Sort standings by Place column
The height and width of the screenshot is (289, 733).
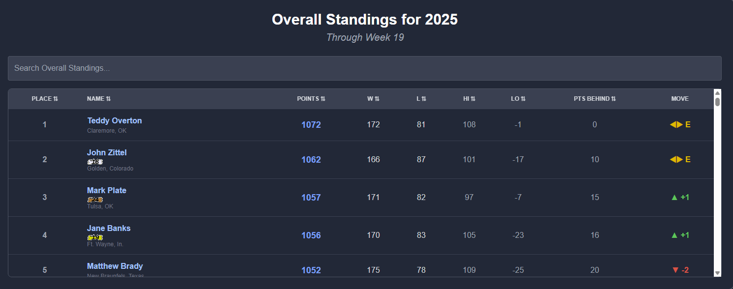point(45,99)
